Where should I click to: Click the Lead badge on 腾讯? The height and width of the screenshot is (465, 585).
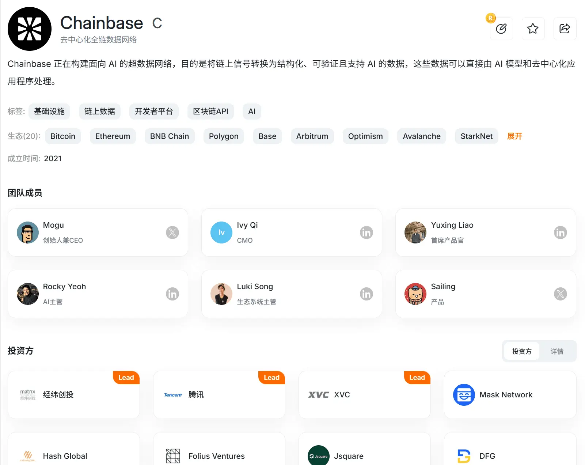point(271,378)
